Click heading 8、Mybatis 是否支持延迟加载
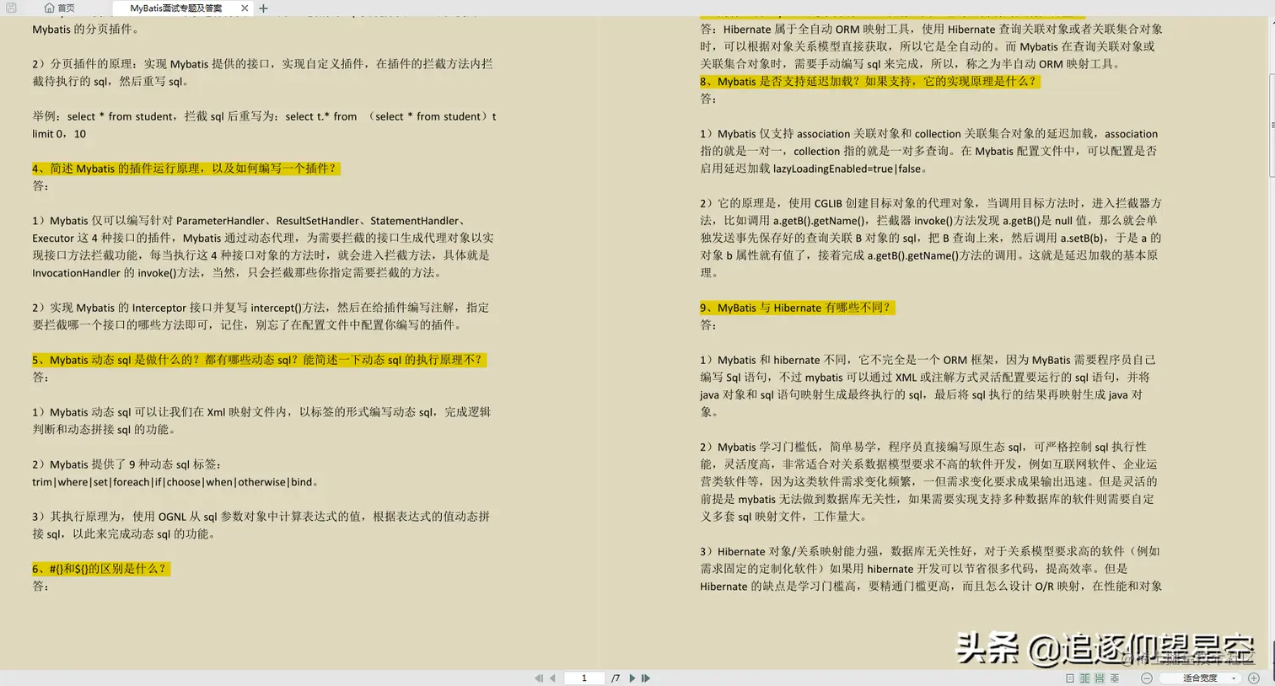The image size is (1275, 686). coord(869,82)
